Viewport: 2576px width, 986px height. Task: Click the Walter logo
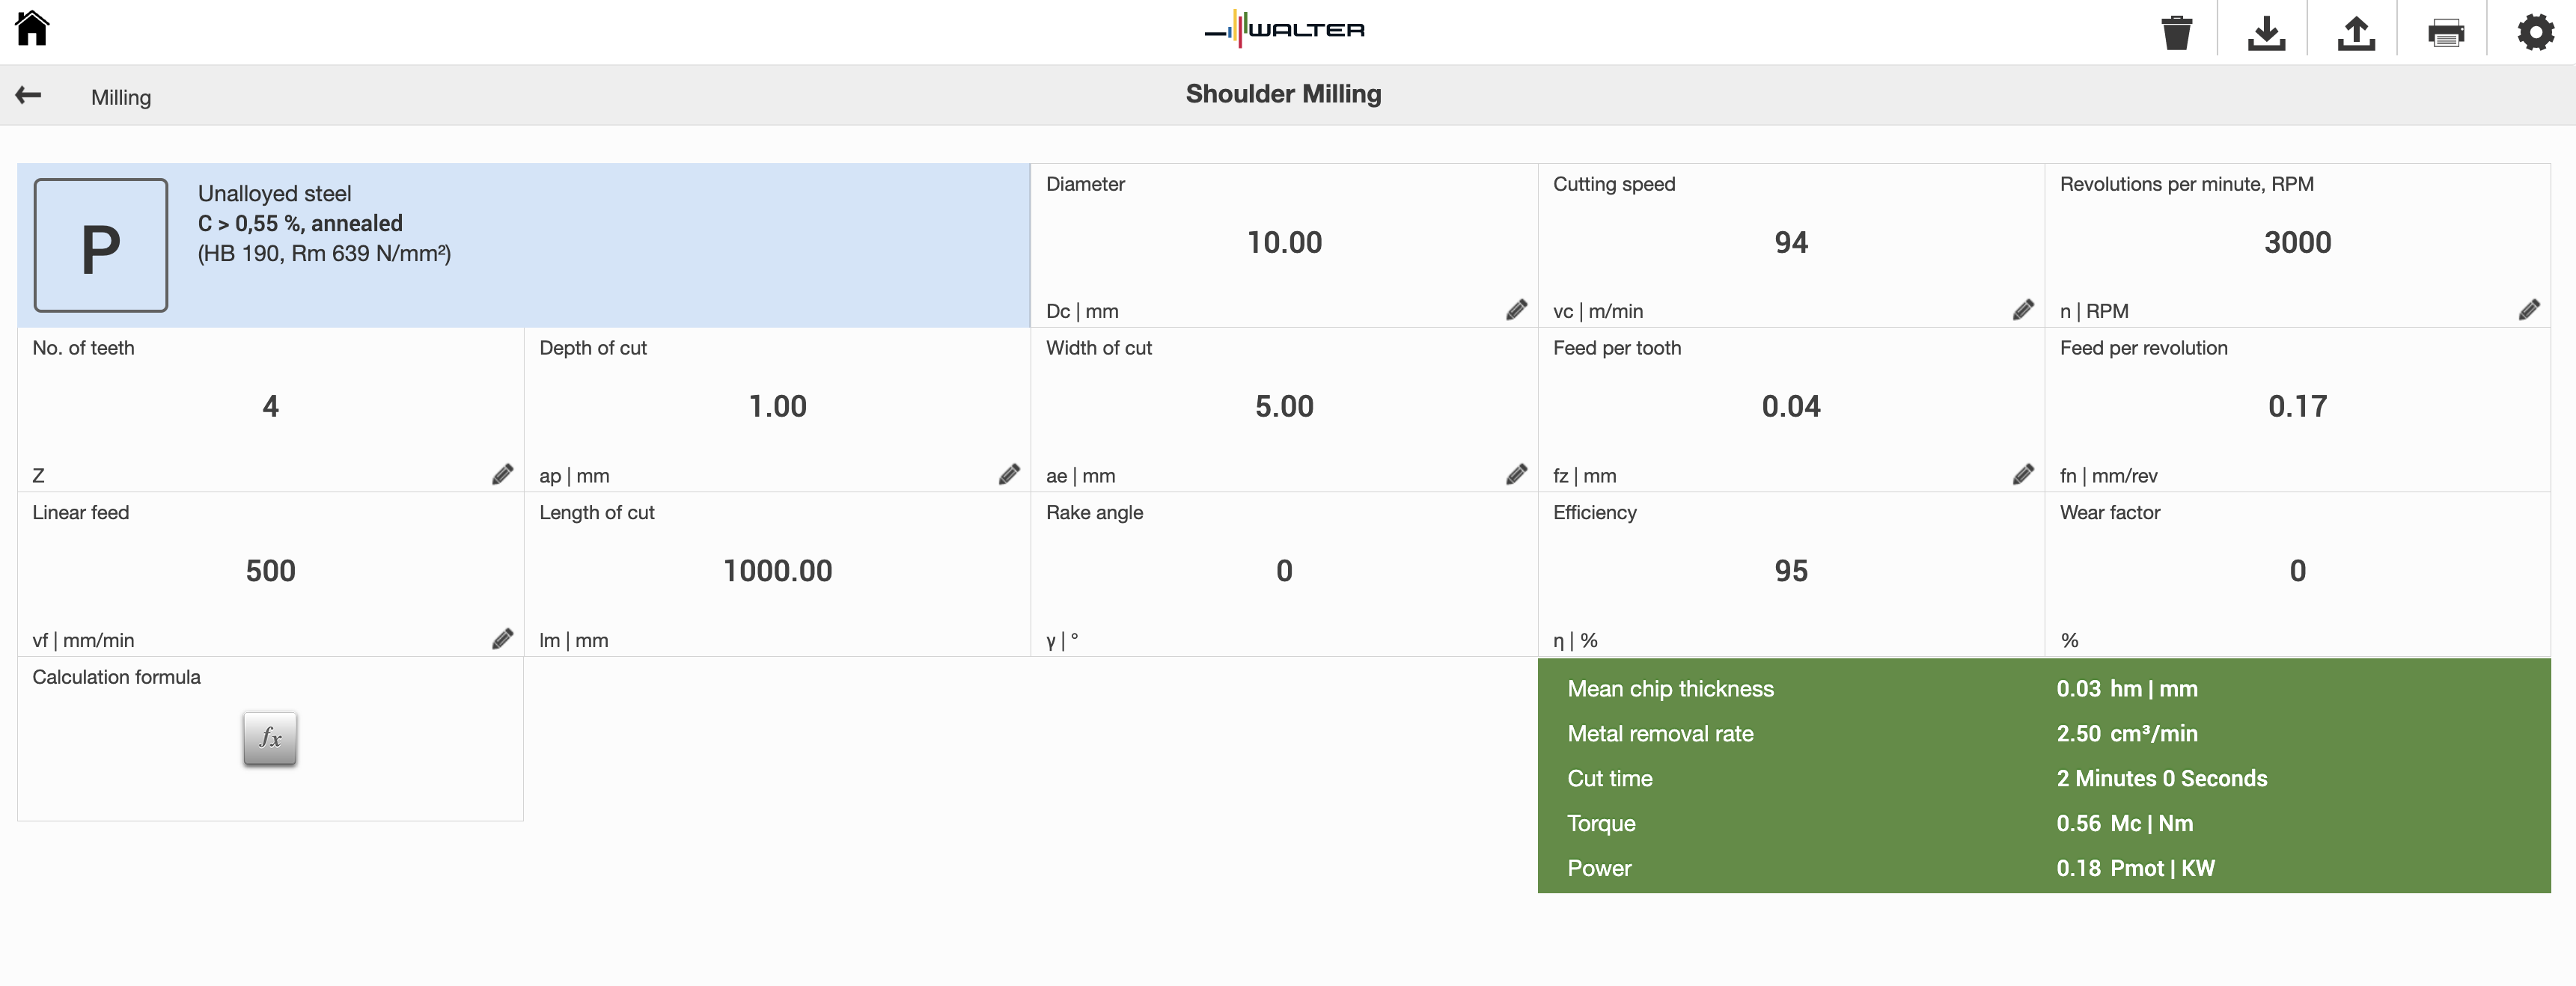1285,29
